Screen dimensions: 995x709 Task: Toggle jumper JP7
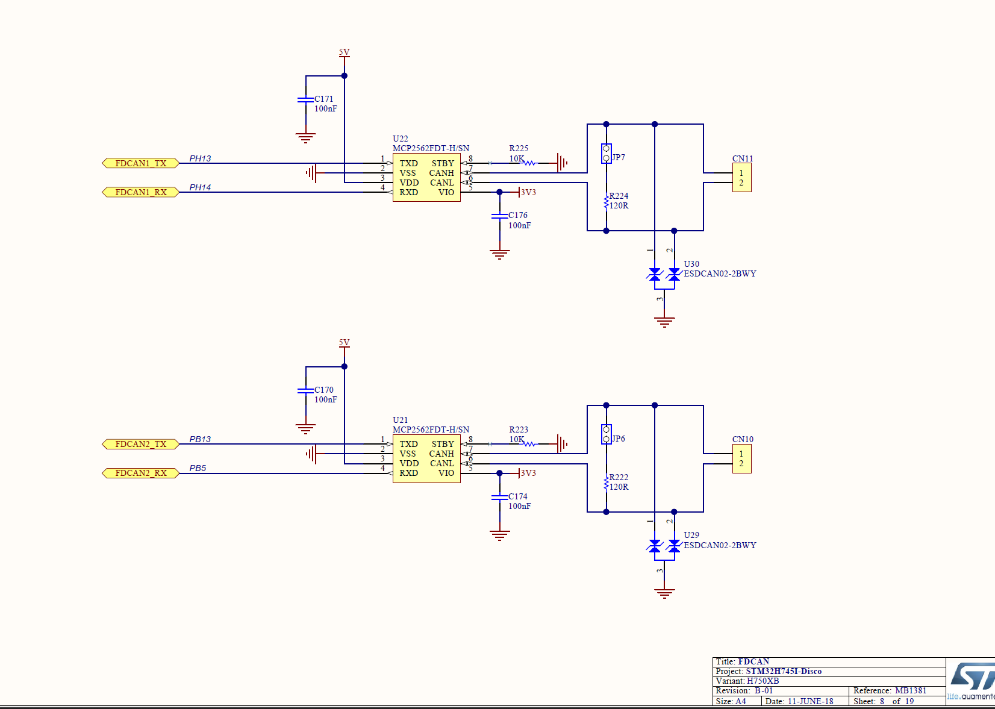605,152
